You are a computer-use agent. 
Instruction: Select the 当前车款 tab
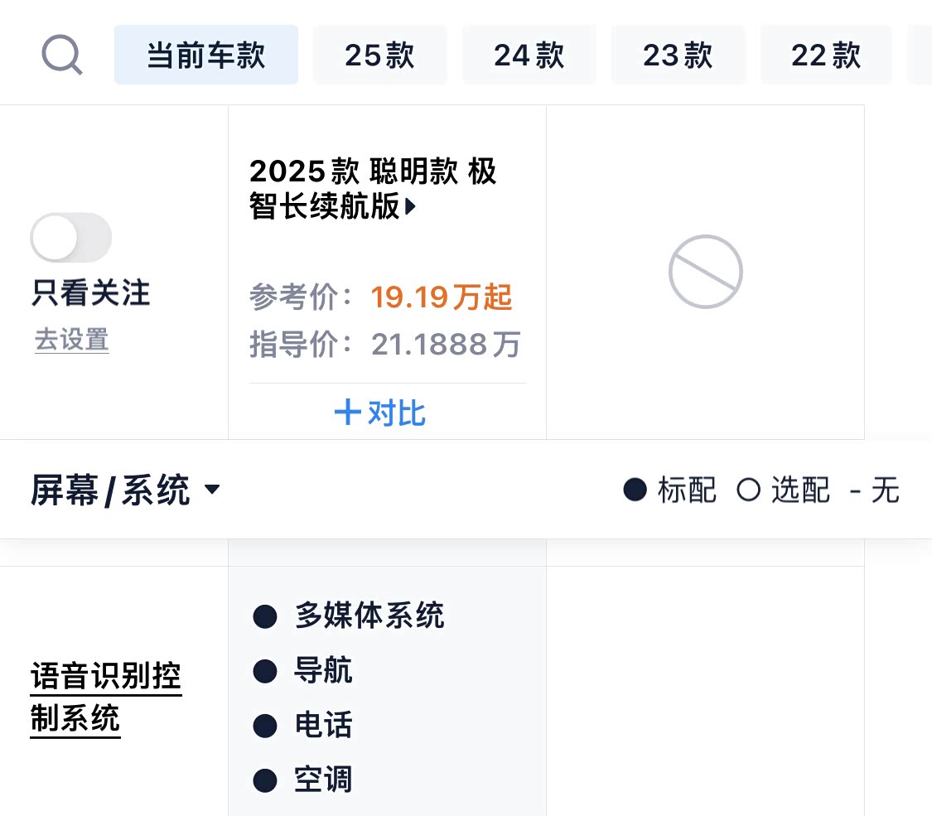[x=206, y=56]
